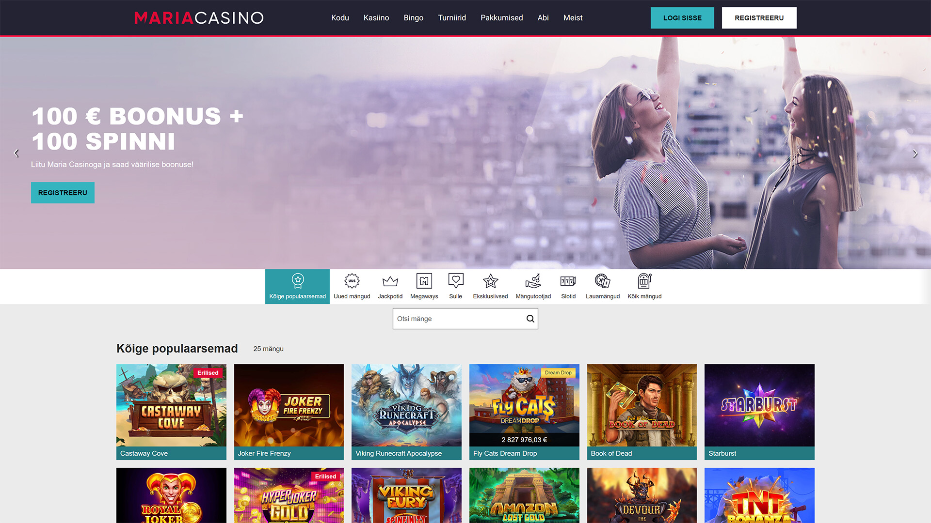The width and height of the screenshot is (931, 523).
Task: Click the banner Registreeru button
Action: pyautogui.click(x=63, y=193)
